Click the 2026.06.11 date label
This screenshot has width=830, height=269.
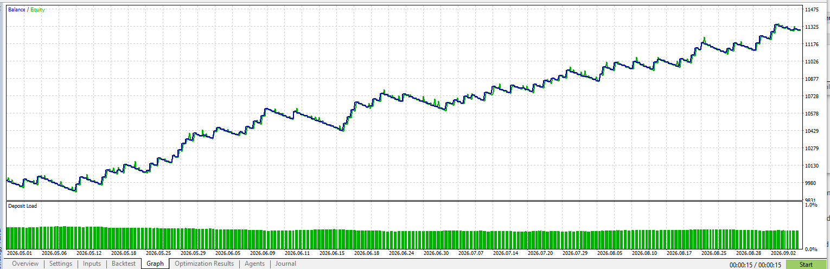point(297,253)
